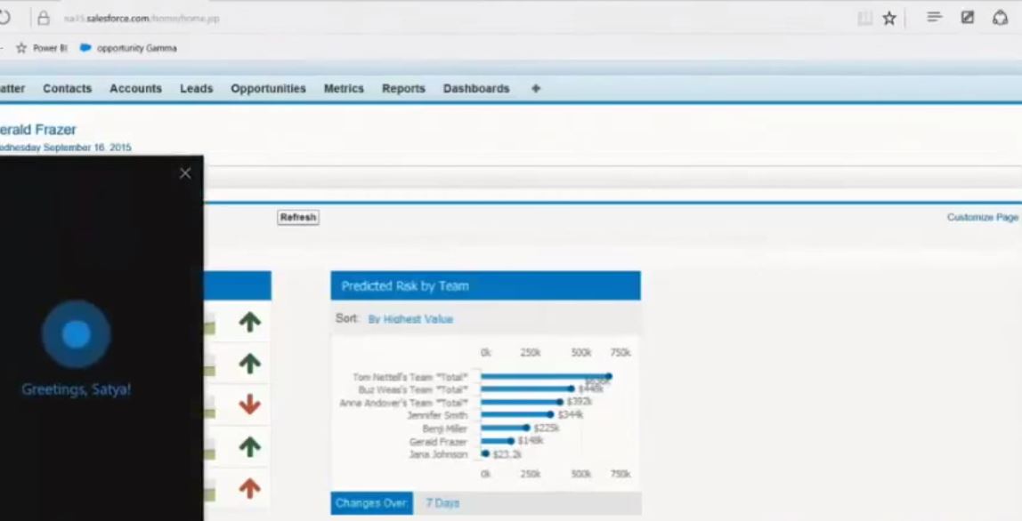
Task: Open the Customize Page link
Action: click(982, 218)
